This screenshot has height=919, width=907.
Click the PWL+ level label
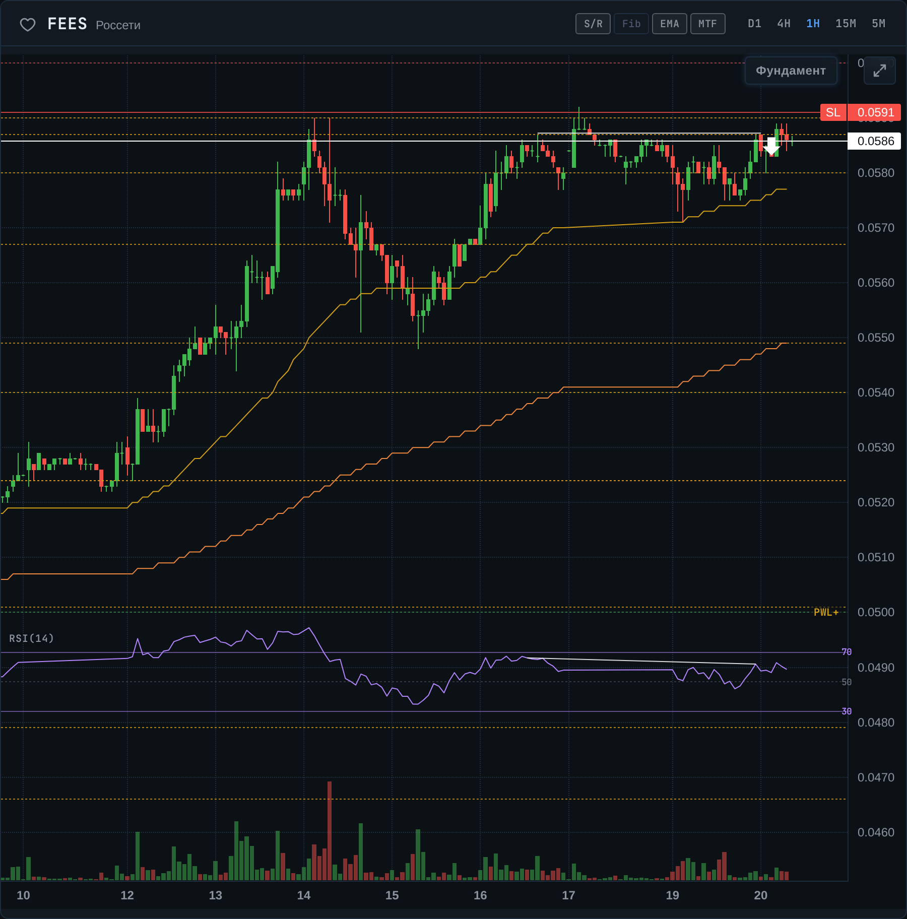pyautogui.click(x=826, y=612)
